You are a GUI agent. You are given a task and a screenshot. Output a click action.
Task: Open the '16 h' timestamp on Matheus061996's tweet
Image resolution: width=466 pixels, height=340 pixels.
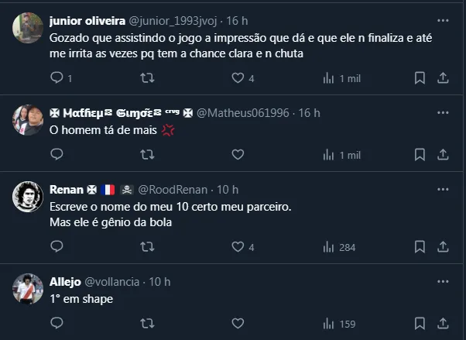309,113
